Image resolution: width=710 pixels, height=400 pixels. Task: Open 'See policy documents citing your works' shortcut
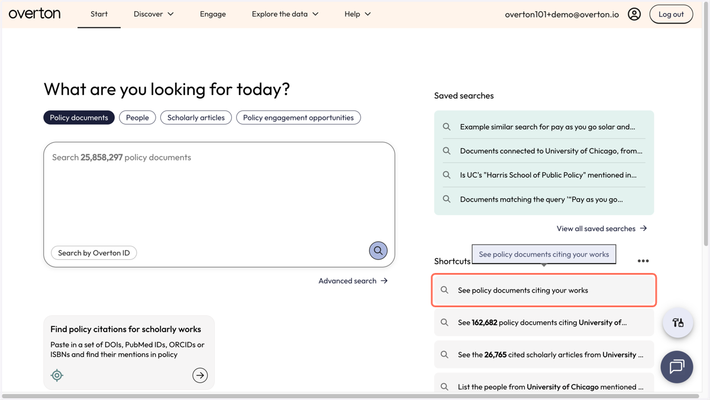[544, 290]
